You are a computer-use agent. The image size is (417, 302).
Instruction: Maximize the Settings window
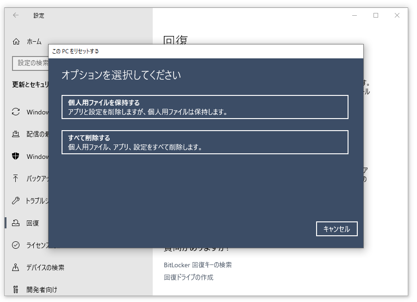click(376, 15)
